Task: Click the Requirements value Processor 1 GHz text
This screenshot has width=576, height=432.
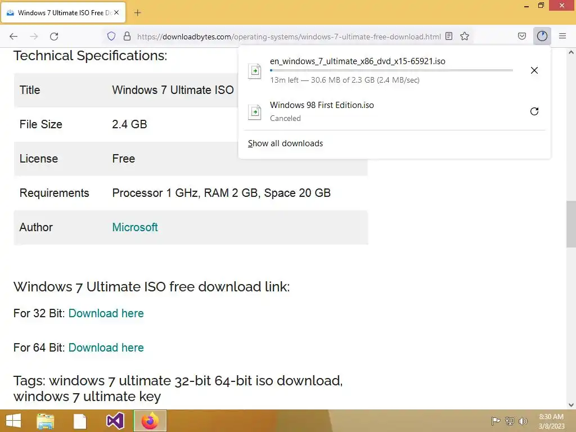Action: click(x=221, y=193)
